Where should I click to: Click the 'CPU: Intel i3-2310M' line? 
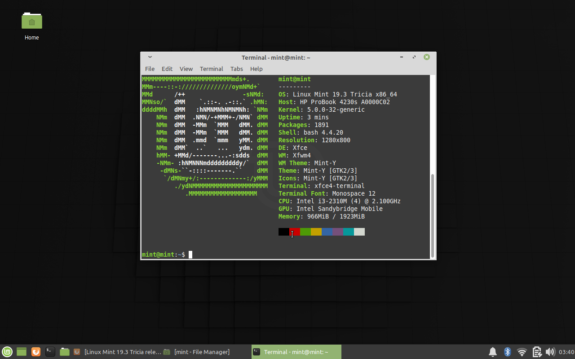click(x=340, y=201)
